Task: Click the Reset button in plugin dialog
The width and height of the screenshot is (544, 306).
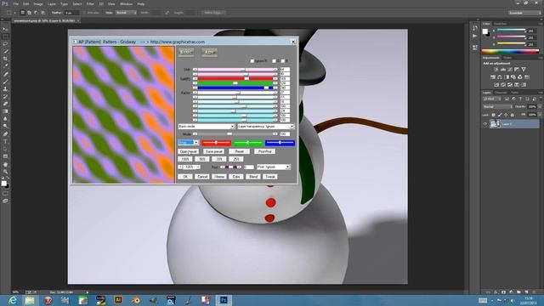Action: (x=239, y=151)
